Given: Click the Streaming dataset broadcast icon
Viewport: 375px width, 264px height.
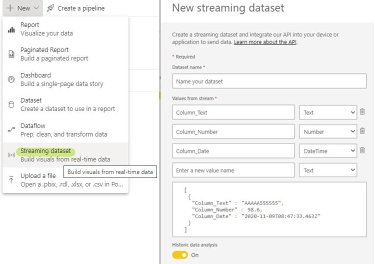Looking at the screenshot, I should [x=11, y=155].
